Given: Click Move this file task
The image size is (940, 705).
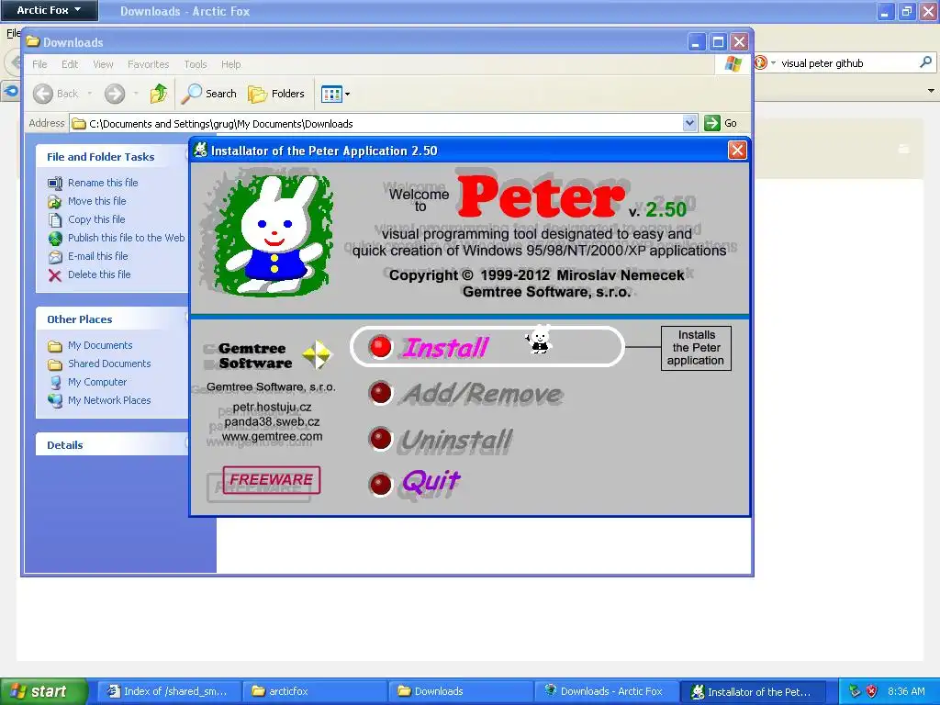Looking at the screenshot, I should tap(96, 201).
